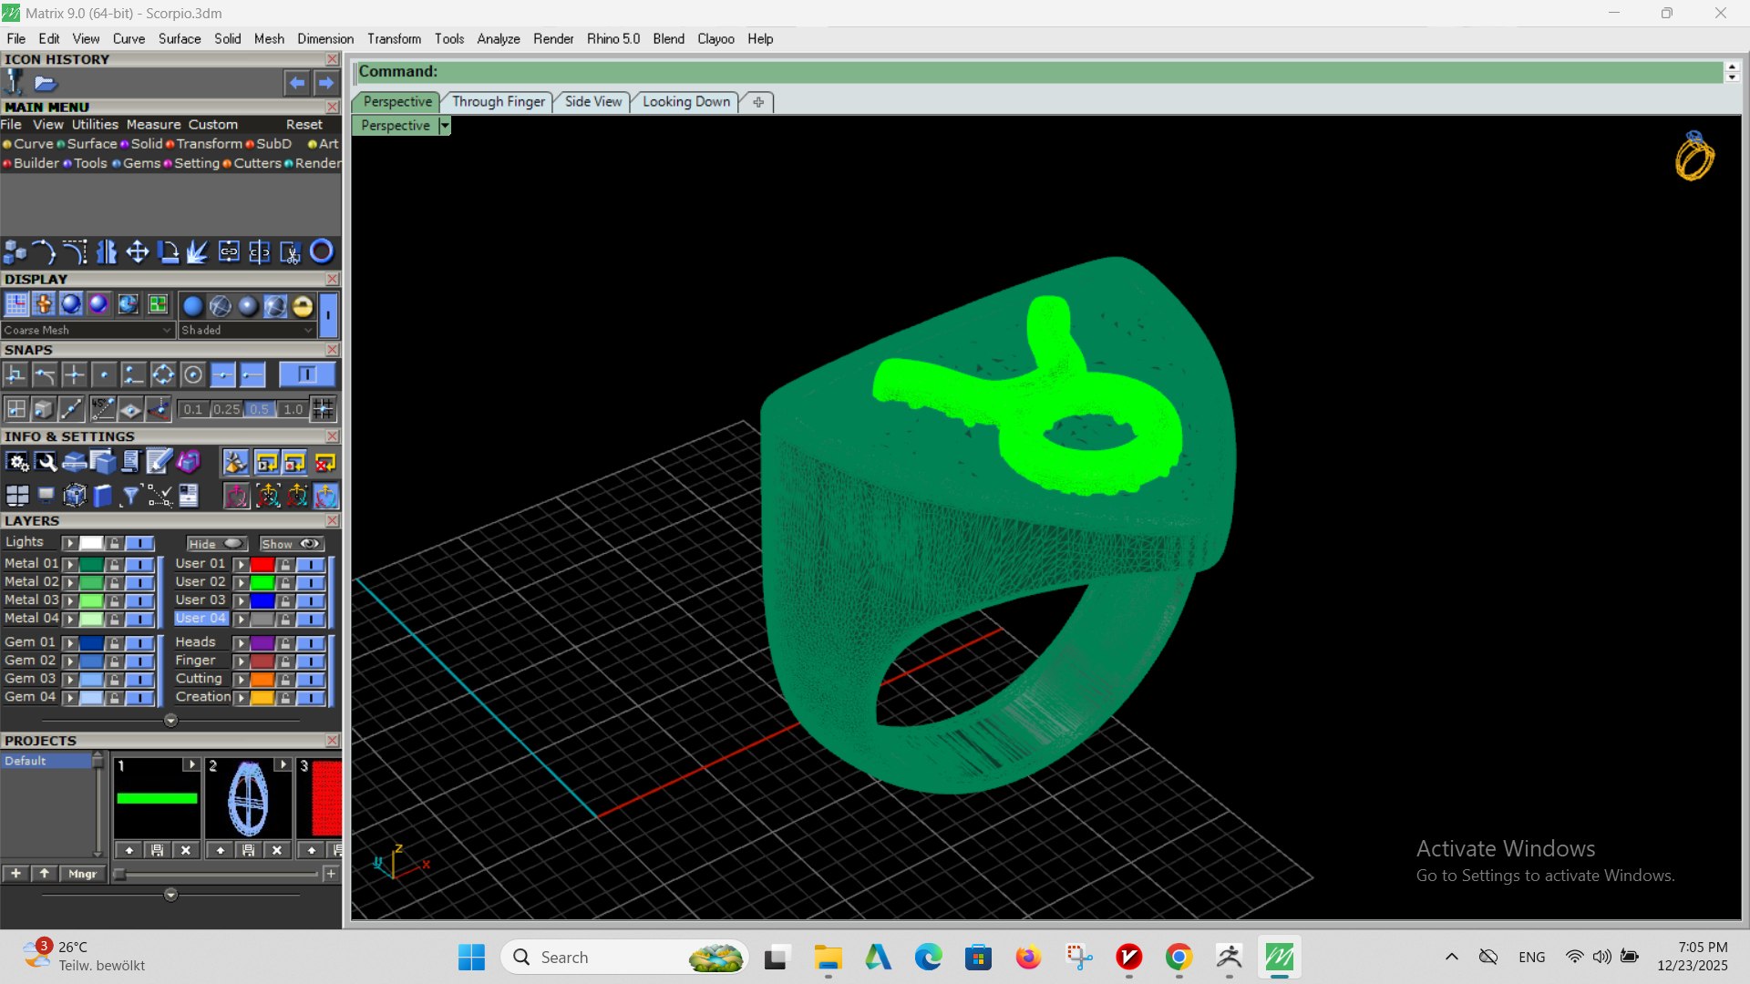Click the gold metal render sphere icon

(x=303, y=306)
